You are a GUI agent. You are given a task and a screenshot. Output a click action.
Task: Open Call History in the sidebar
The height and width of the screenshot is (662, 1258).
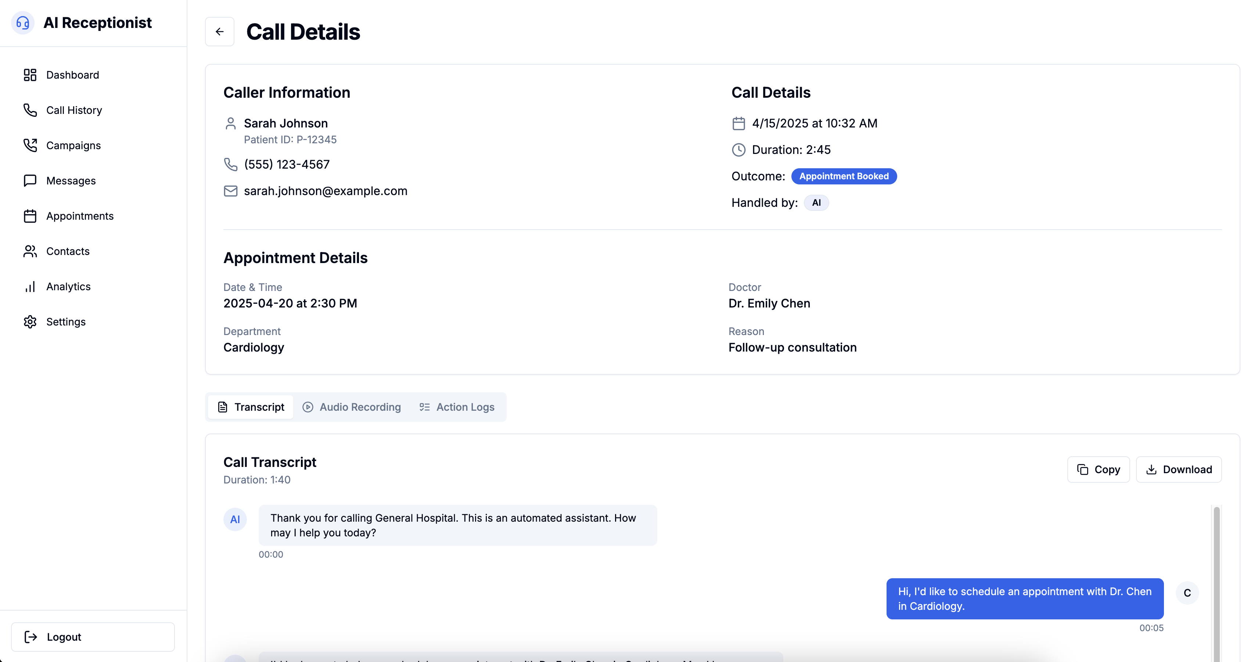coord(74,110)
